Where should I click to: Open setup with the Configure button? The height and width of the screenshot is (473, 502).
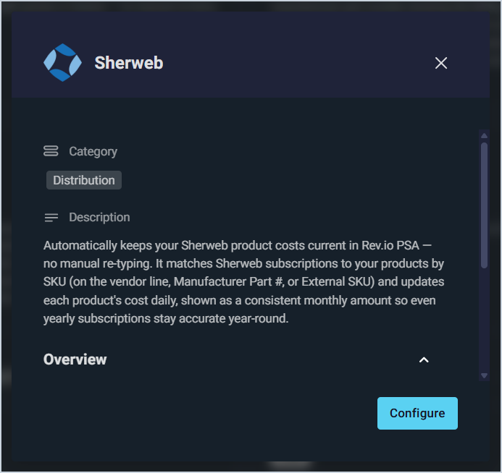pos(417,413)
